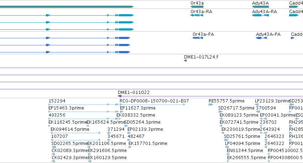Click the Or43a gene glyph
Image resolution: width=303 pixels, height=163 pixels.
pyautogui.click(x=197, y=7)
